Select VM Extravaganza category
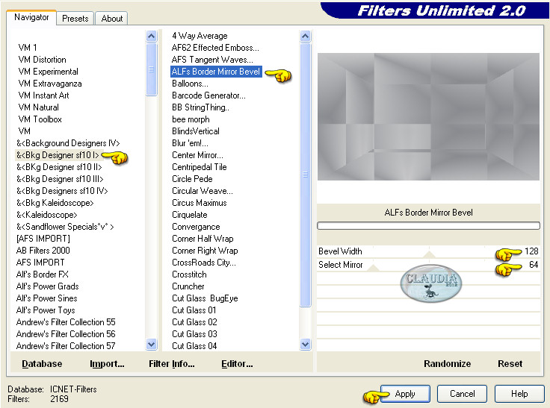 point(50,84)
